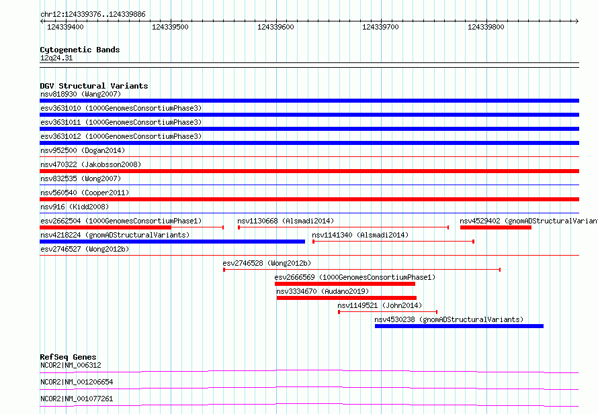Click the RefSeq Genes track title

coord(68,357)
